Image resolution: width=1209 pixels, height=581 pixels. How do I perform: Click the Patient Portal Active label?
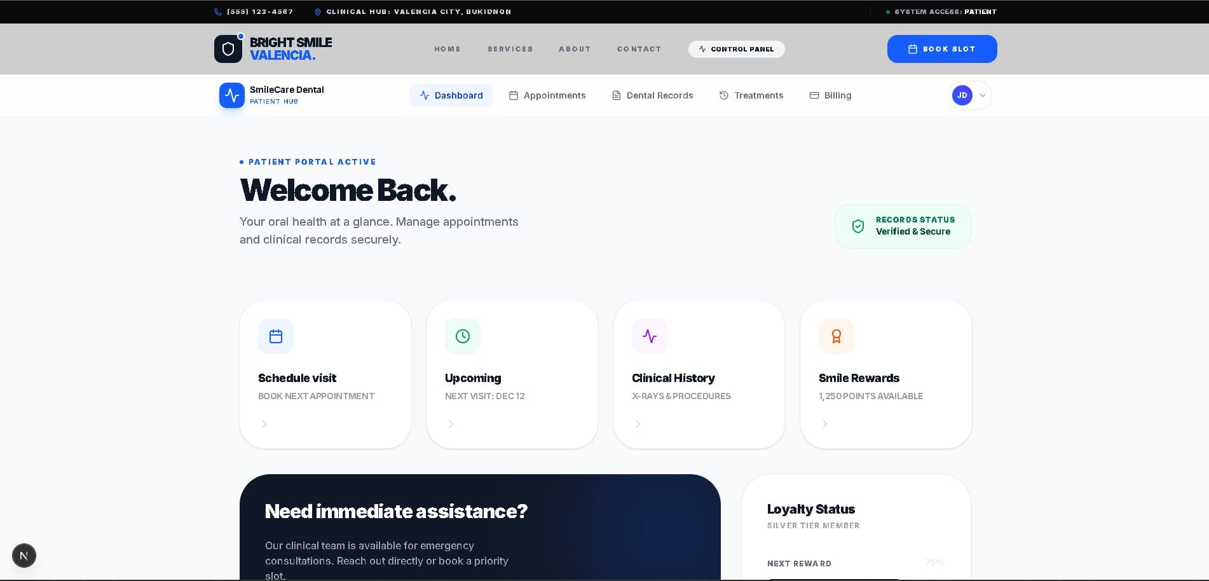click(x=312, y=162)
